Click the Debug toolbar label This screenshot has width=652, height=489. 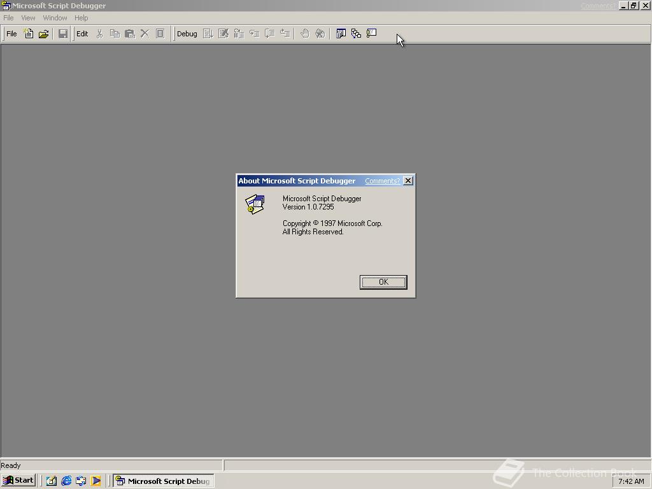tap(187, 34)
